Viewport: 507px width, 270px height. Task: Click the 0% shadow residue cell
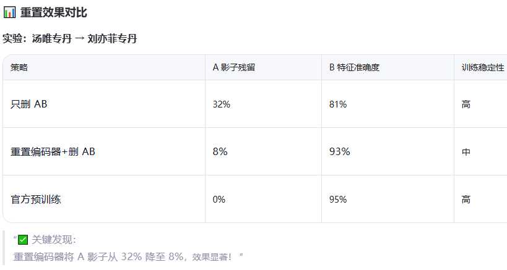[219, 200]
